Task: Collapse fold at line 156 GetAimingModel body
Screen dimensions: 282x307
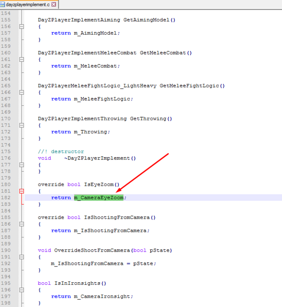Action: [21, 26]
